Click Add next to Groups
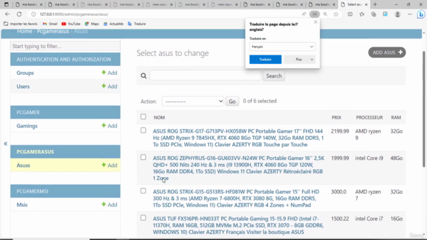427x240 pixels. (109, 73)
